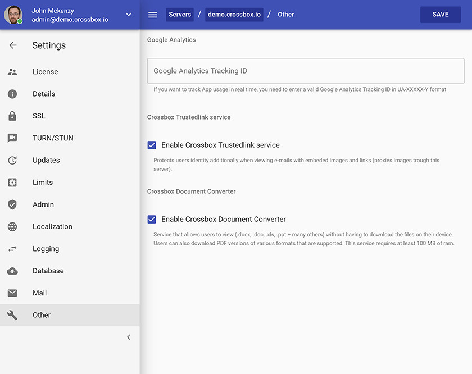Collapse the sidebar with the chevron
472x374 pixels.
[129, 337]
